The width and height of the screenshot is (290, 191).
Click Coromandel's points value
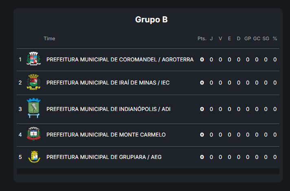(202, 59)
